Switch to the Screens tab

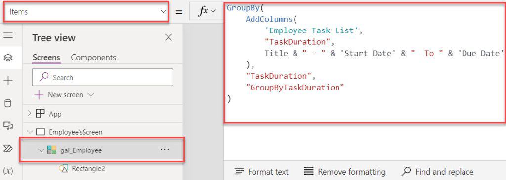tap(46, 58)
